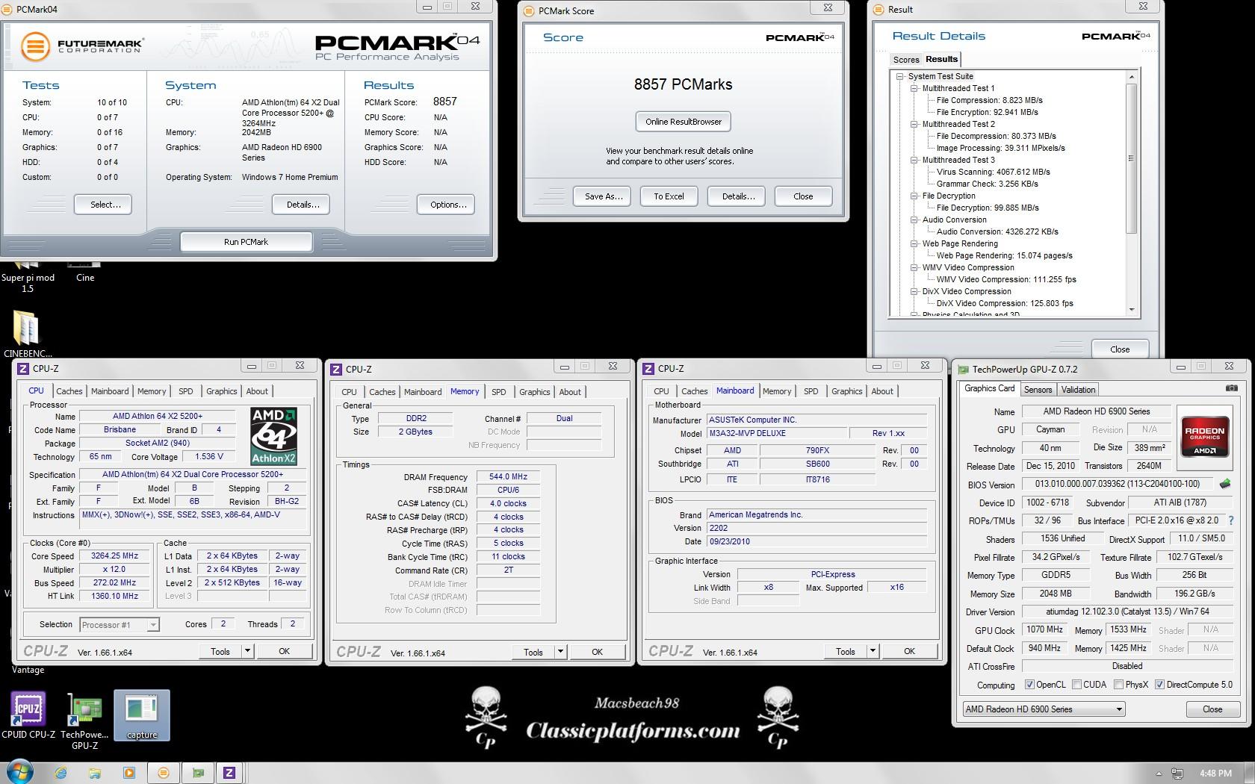Toggle the CUDA checkbox in GPU-Z

click(x=1076, y=685)
